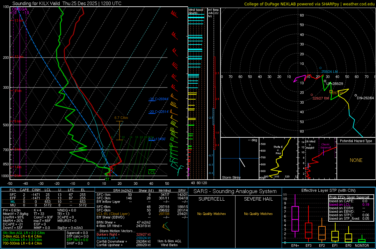The height and width of the screenshot is (249, 376).
Task: Click the ConvT = 93F value
Action: coord(43,217)
